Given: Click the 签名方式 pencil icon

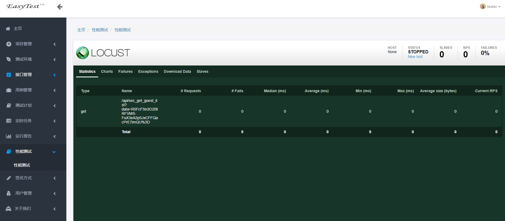Looking at the screenshot, I should pos(9,178).
